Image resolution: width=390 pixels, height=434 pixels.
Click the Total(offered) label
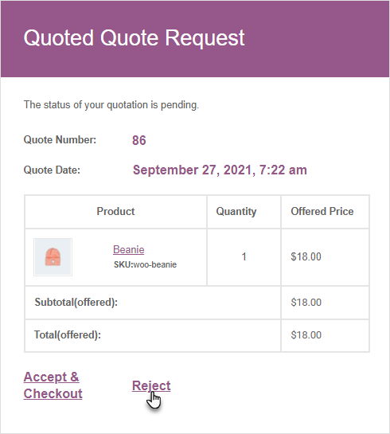(68, 335)
